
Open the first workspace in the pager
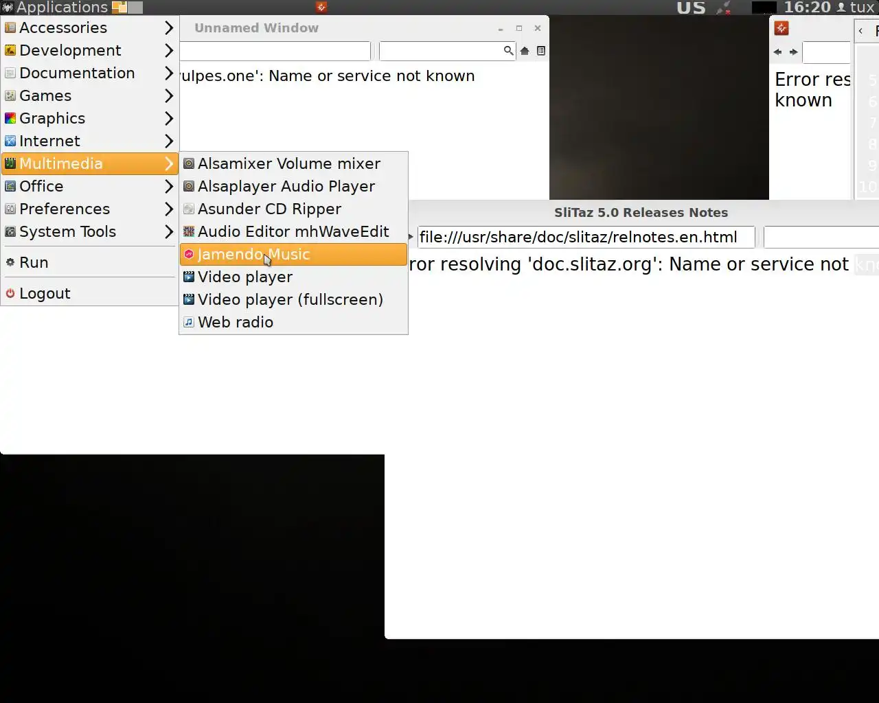119,8
